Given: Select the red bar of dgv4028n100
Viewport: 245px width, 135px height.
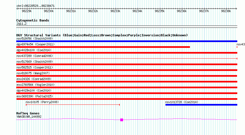Looking at the screenshot, I should pos(127,53).
